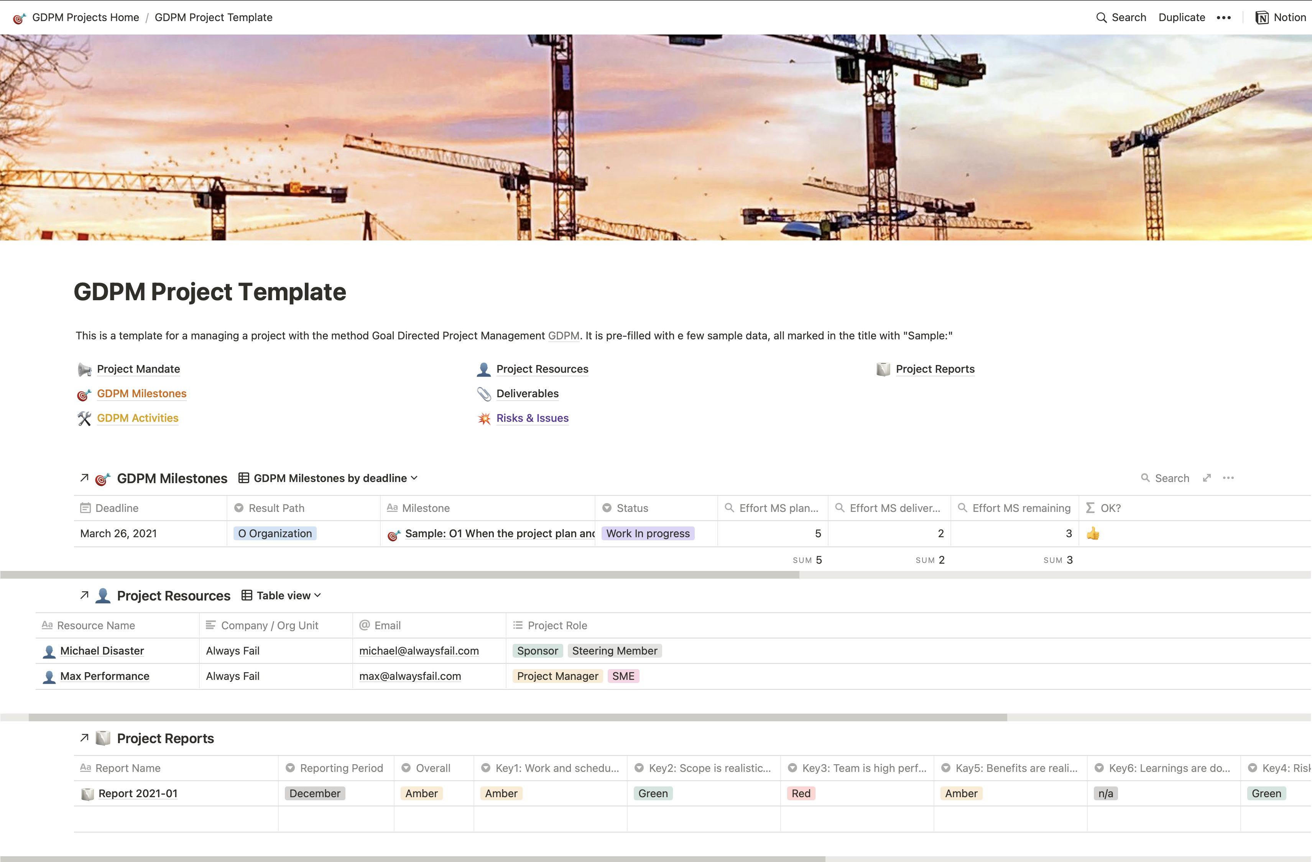1312x862 pixels.
Task: Click Milestones table horizontal scrollbar
Action: (x=400, y=575)
